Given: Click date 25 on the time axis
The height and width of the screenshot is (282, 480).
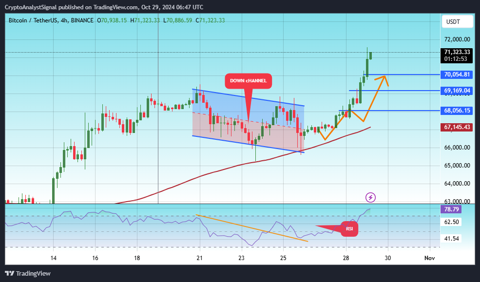Looking at the screenshot, I should click(x=283, y=258).
